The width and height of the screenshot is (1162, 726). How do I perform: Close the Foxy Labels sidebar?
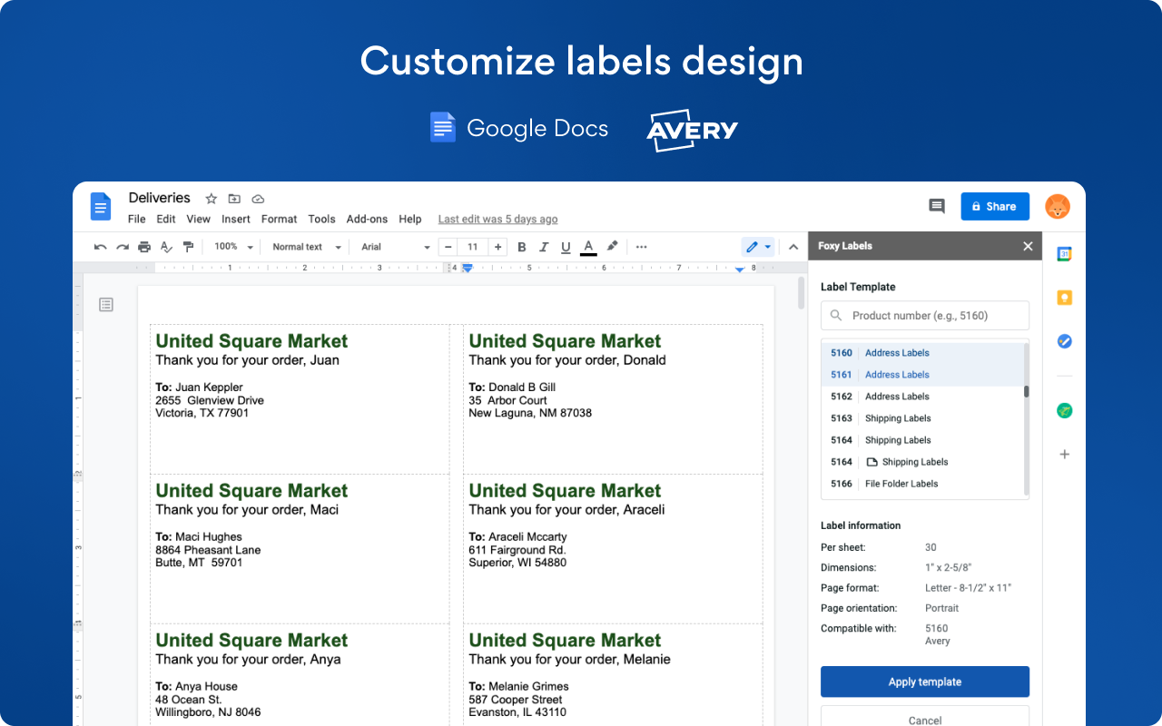coord(1028,246)
